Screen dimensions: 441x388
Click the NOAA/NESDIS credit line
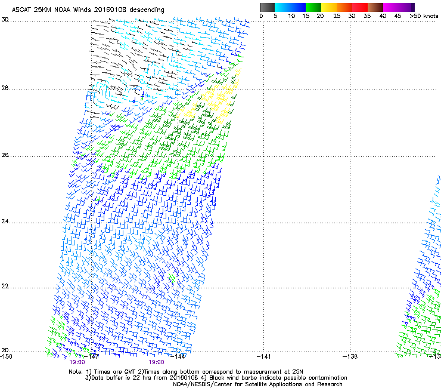257,384
